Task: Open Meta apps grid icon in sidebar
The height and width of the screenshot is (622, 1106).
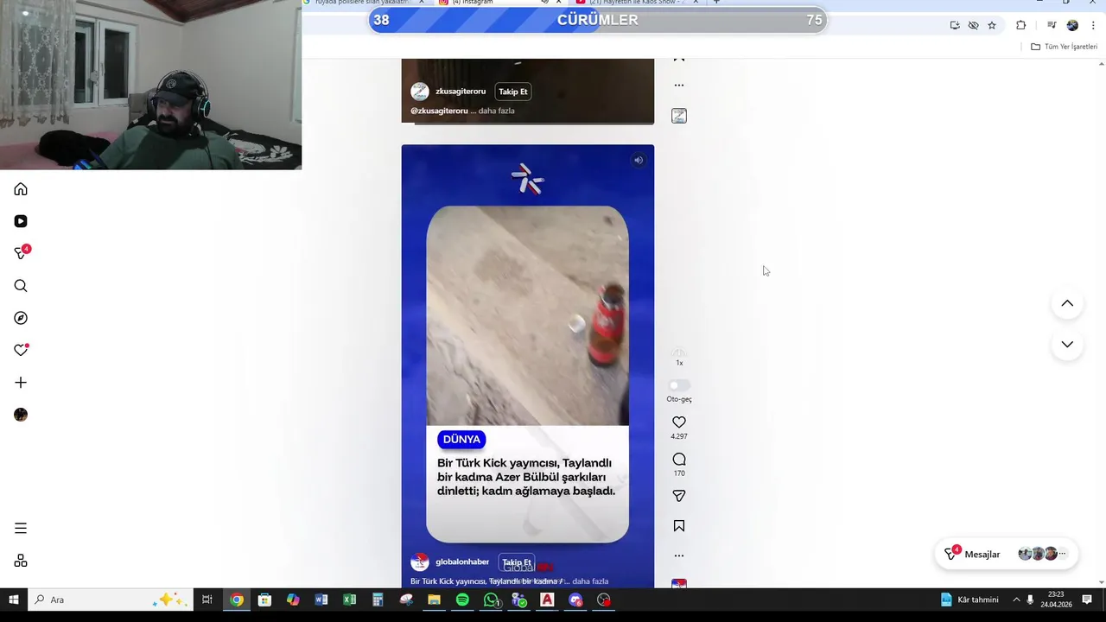Action: pyautogui.click(x=21, y=561)
